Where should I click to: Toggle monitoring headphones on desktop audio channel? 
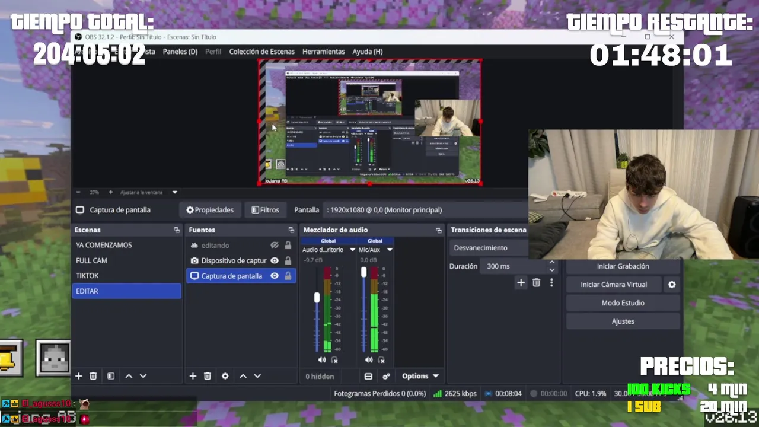coord(334,360)
